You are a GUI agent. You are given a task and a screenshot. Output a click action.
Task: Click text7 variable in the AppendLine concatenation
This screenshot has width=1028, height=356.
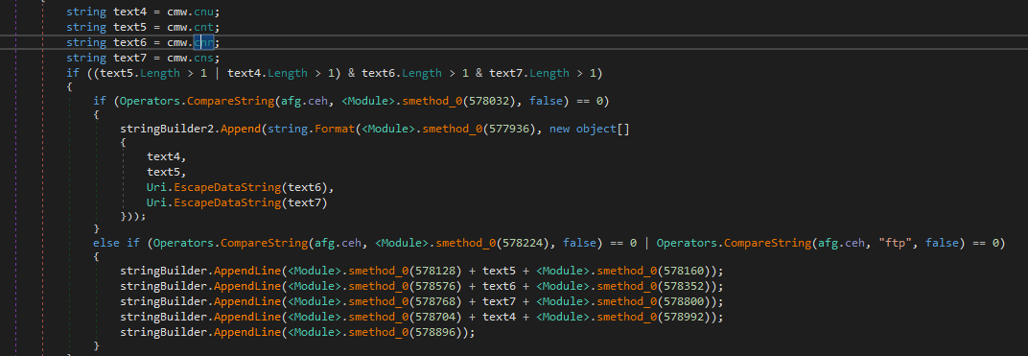(x=500, y=301)
